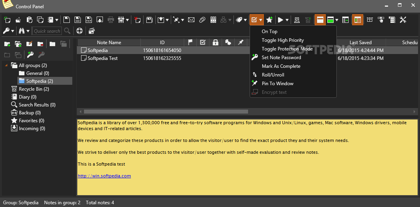Viewport: 420px width, 207px height.
Task: Toggle the active checkmark switches button
Action: [254, 20]
